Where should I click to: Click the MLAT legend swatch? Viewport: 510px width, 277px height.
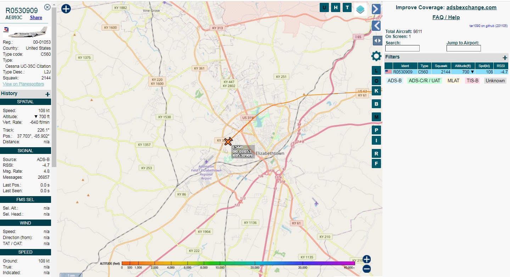point(453,81)
